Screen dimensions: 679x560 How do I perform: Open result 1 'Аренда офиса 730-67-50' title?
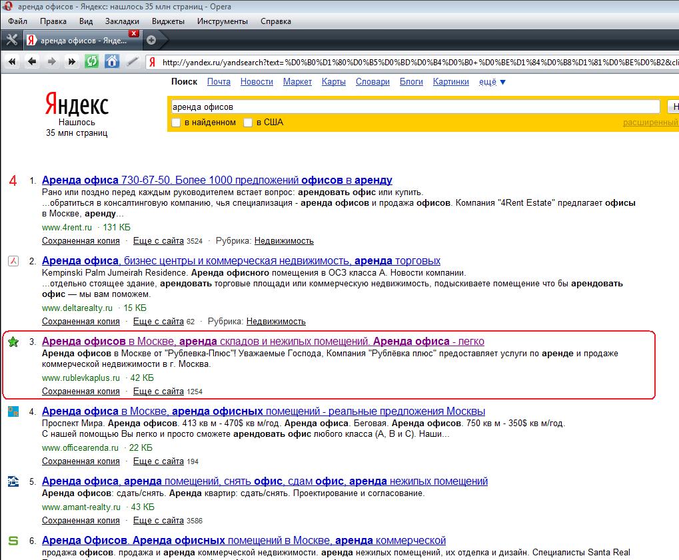click(x=217, y=180)
